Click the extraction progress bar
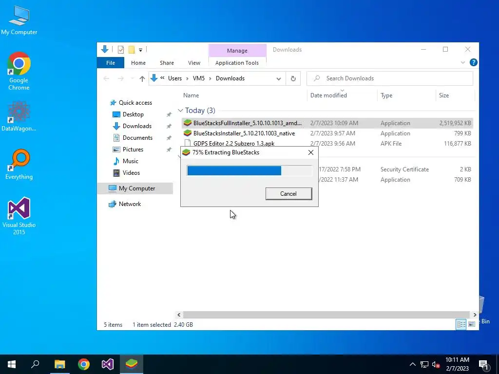499x374 pixels. 249,171
